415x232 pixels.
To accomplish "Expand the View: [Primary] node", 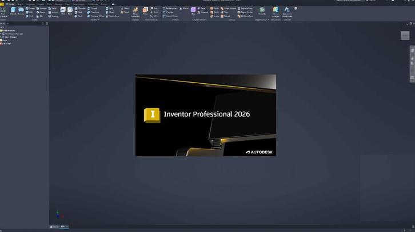I will pyautogui.click(x=1, y=37).
